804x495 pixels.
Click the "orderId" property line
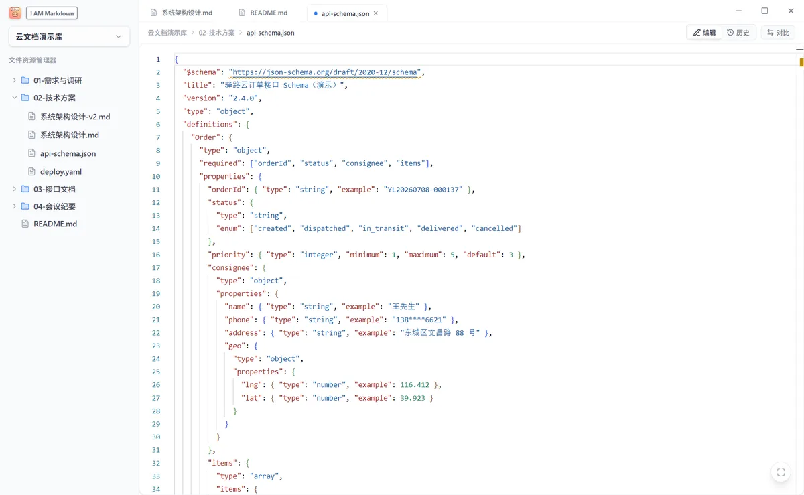tap(342, 190)
